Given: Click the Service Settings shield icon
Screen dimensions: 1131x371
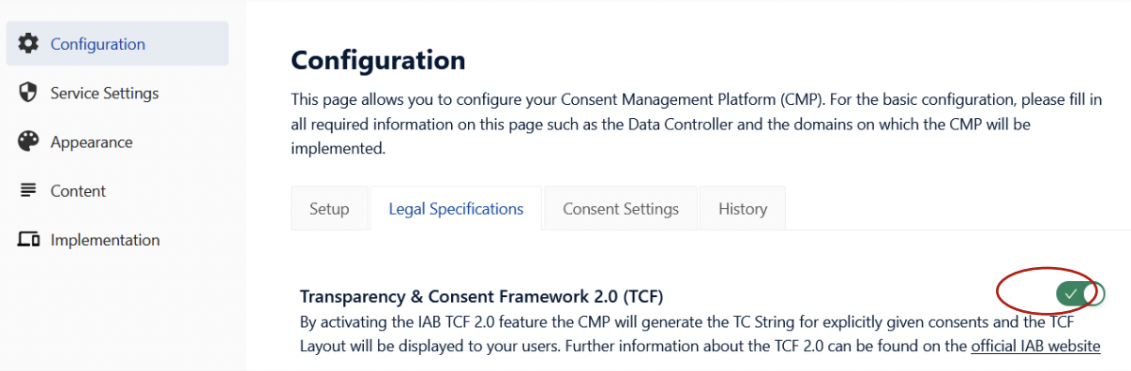Looking at the screenshot, I should (x=29, y=93).
